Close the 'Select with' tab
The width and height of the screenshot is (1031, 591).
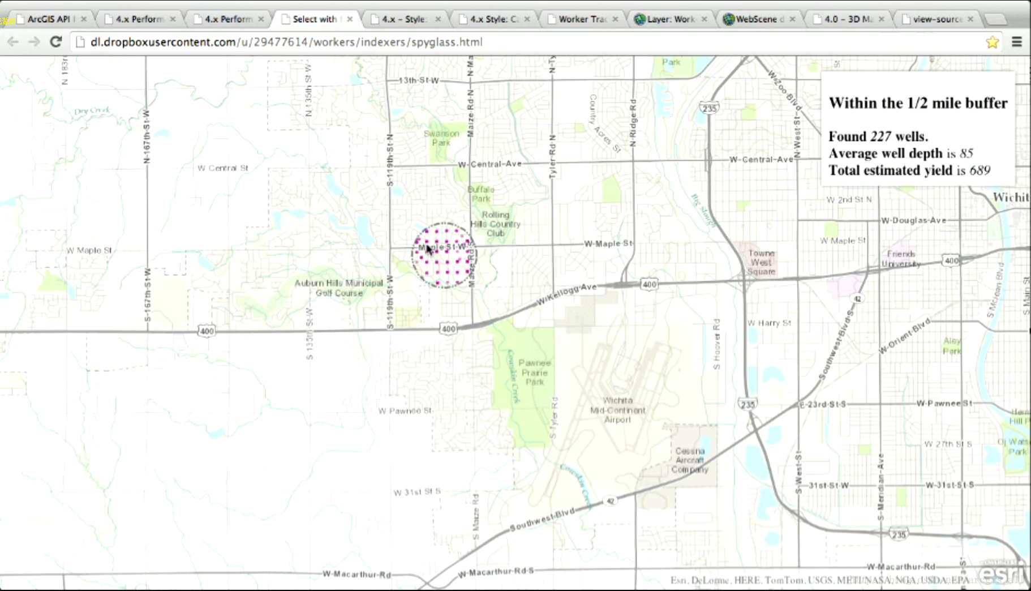tap(350, 19)
